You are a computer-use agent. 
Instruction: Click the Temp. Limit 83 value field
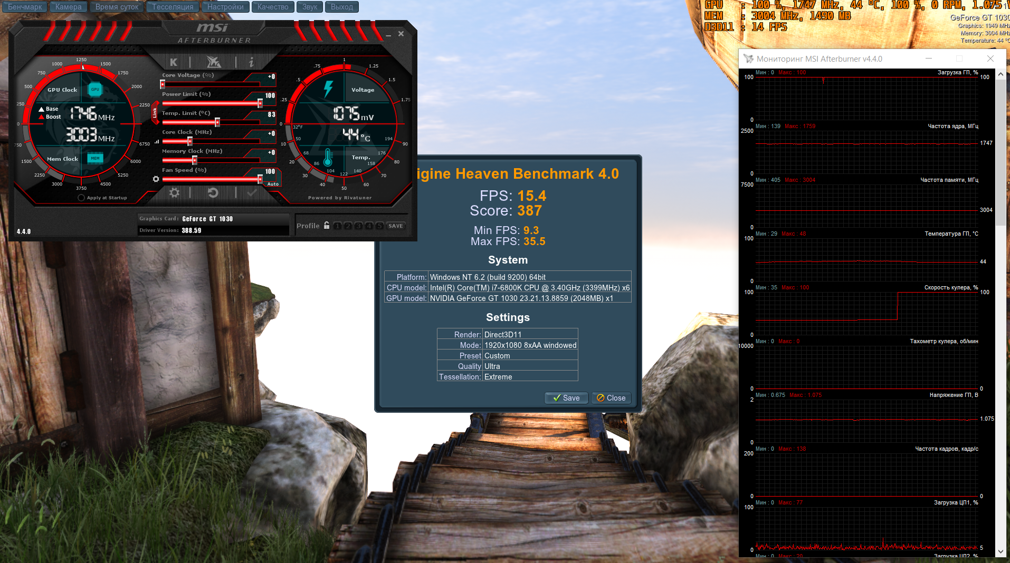271,115
